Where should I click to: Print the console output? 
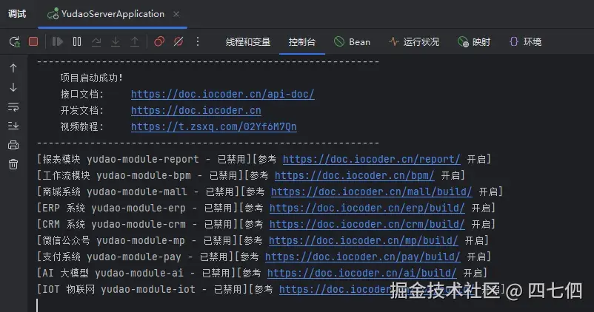[13, 145]
